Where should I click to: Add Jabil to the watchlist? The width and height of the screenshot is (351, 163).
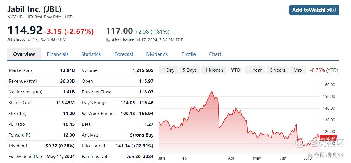click(314, 10)
